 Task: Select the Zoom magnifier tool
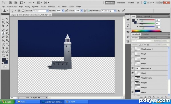click(x=7, y=55)
